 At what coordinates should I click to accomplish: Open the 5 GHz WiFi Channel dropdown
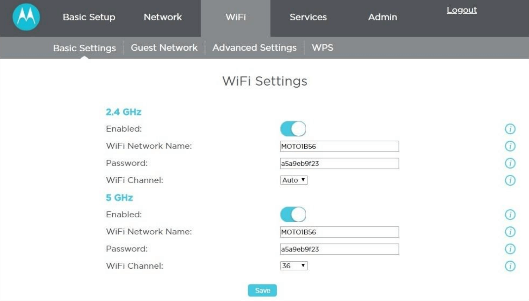pos(294,266)
